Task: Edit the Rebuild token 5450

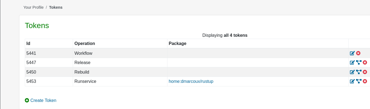Action: pyautogui.click(x=352, y=72)
